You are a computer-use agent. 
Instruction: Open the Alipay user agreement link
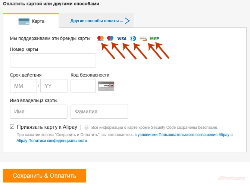(182, 134)
